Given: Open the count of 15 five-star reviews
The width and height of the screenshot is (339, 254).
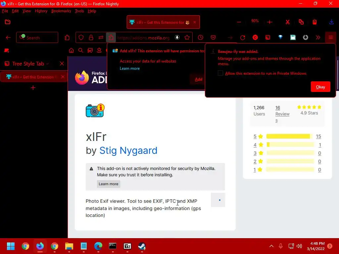Looking at the screenshot, I should tap(318, 137).
